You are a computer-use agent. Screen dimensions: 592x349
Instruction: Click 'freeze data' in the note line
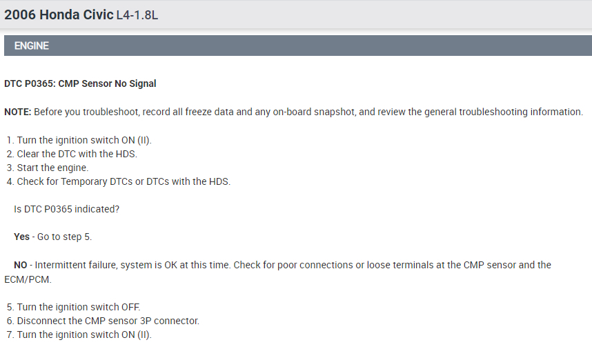click(216, 112)
